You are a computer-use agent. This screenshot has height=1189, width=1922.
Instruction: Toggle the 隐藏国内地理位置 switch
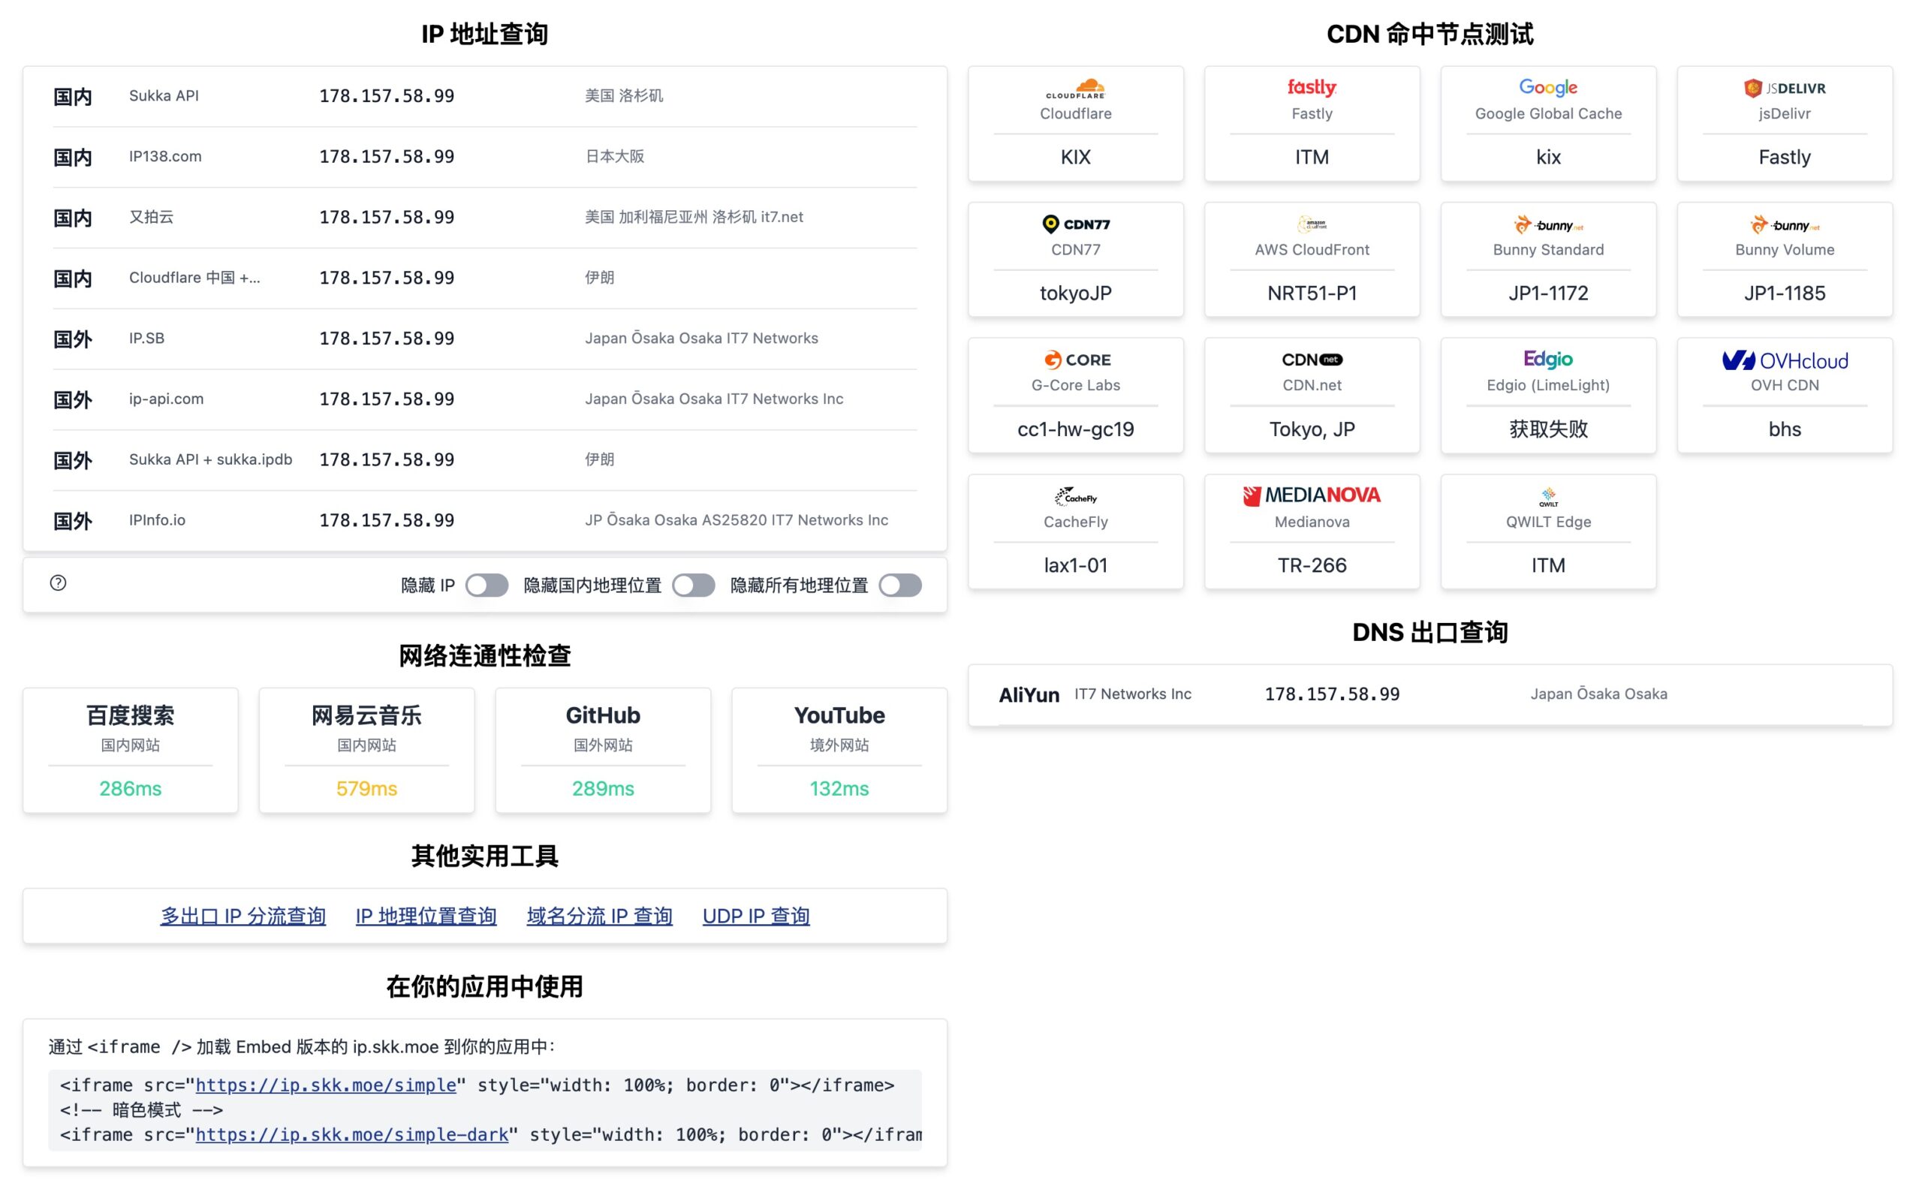click(x=693, y=585)
